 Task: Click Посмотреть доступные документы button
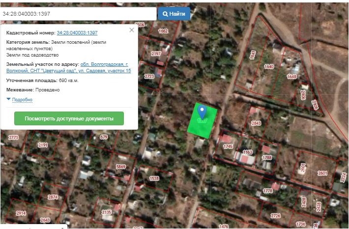click(x=69, y=118)
